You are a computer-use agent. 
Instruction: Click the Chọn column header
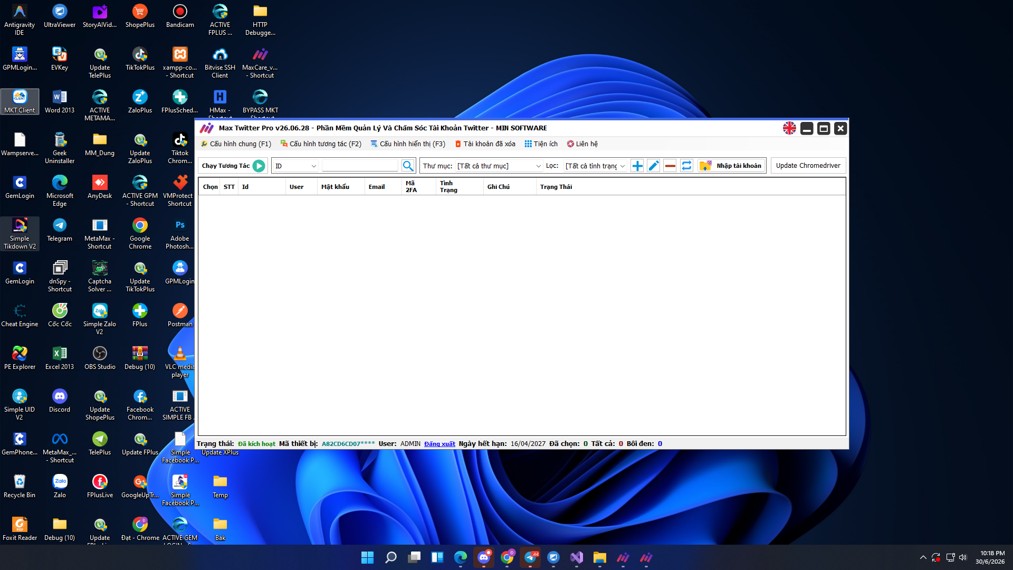pyautogui.click(x=210, y=187)
